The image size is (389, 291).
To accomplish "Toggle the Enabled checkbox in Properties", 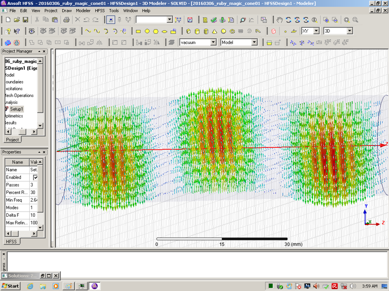I will click(35, 178).
